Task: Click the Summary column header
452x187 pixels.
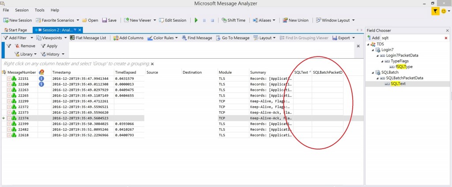Action: tap(258, 72)
